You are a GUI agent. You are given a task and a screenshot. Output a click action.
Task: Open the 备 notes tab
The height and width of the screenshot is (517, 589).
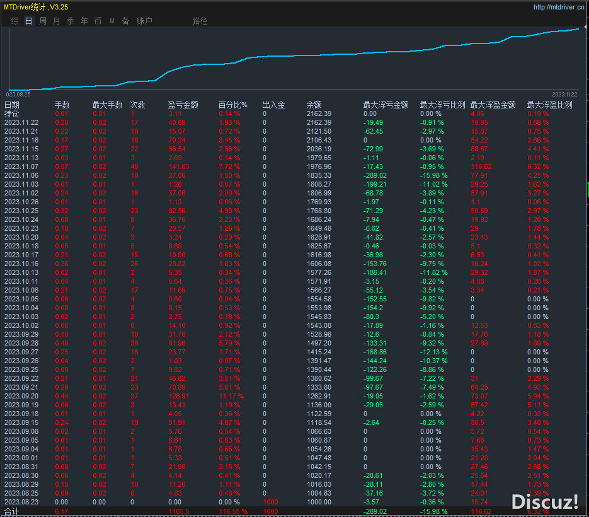[x=125, y=21]
